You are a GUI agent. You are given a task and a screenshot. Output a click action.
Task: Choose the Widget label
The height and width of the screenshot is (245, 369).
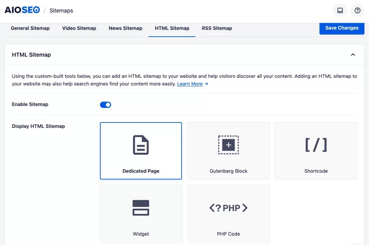click(x=141, y=234)
